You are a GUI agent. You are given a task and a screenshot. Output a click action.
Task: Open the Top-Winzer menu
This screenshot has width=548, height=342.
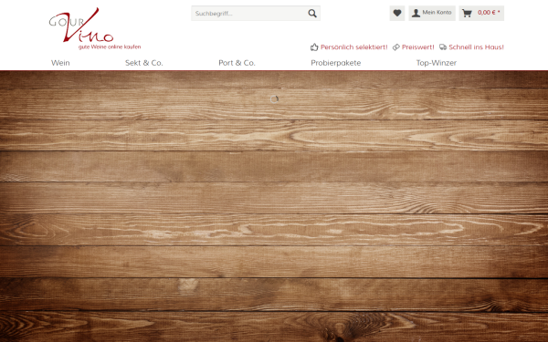437,63
